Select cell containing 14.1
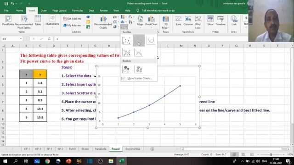Image resolution: width=294 pixels, height=165 pixels. tap(40, 109)
